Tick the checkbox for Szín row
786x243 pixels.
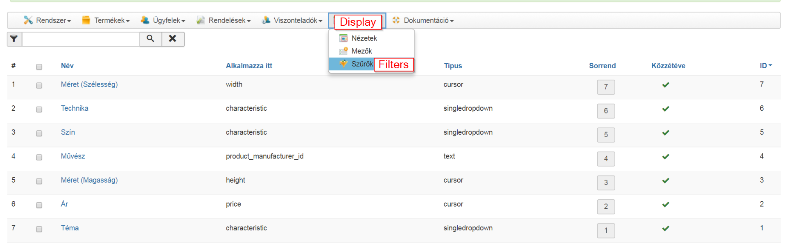pos(39,134)
